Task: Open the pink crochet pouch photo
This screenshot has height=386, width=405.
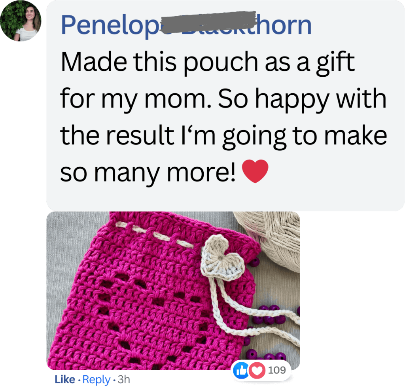Action: [173, 291]
